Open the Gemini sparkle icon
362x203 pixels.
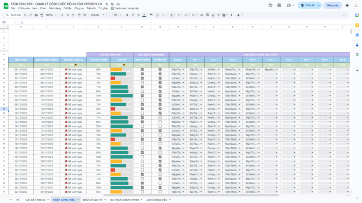pyautogui.click(x=347, y=5)
